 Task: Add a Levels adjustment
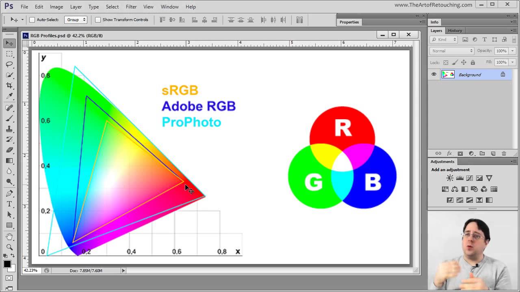460,178
